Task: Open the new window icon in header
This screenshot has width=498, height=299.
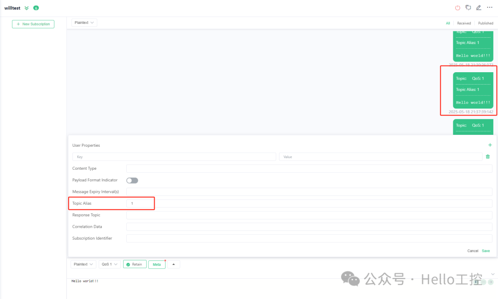Action: (x=468, y=8)
